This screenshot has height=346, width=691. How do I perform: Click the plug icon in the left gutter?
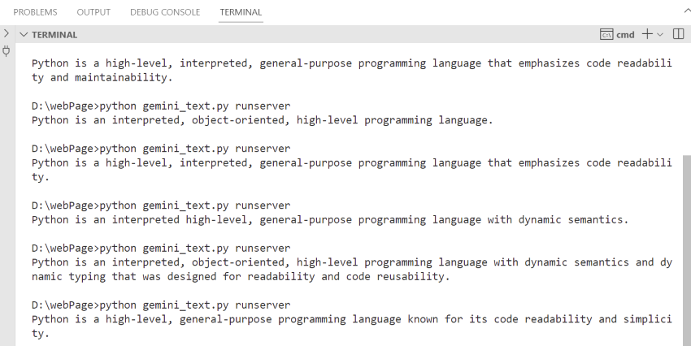coord(7,51)
